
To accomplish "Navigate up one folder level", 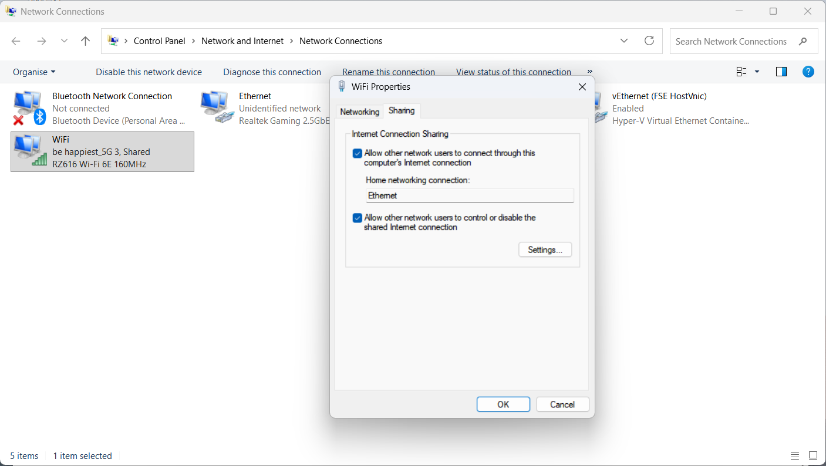I will (85, 40).
